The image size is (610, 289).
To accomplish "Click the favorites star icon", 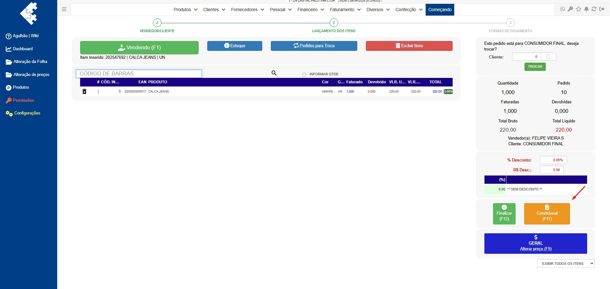I will coord(579,9).
